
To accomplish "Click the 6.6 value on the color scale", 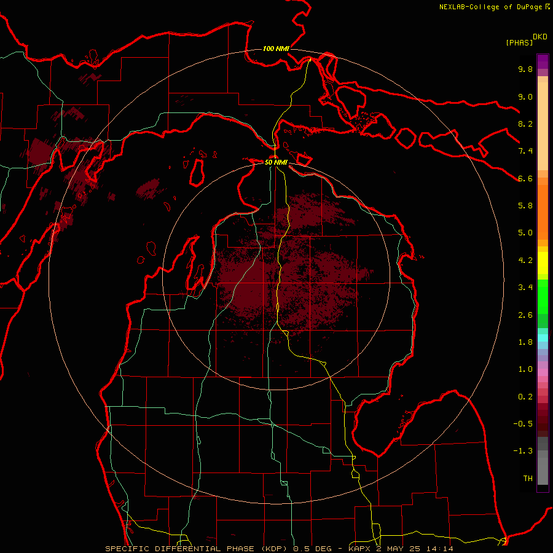I will click(x=525, y=178).
